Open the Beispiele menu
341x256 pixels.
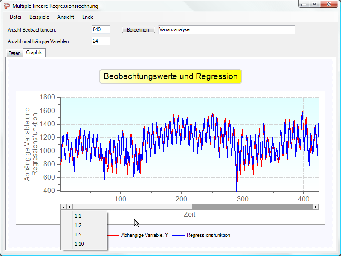[39, 17]
